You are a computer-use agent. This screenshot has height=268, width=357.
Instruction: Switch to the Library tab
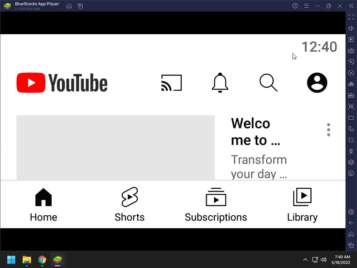point(302,205)
